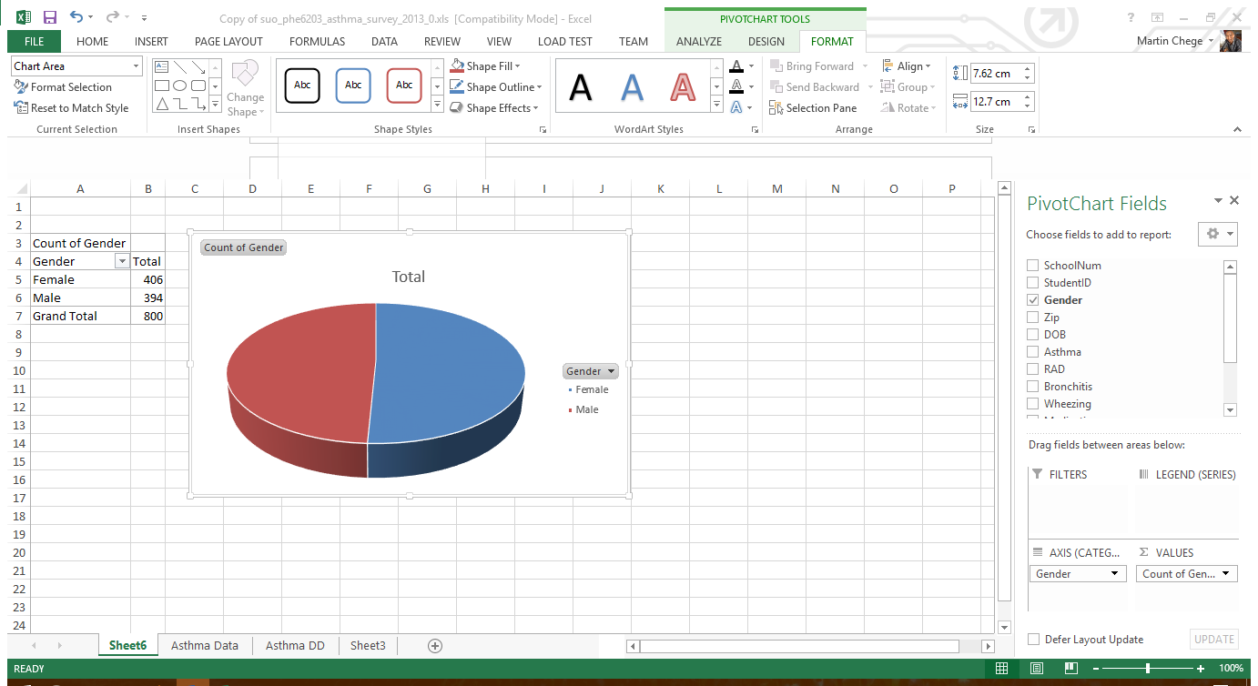The height and width of the screenshot is (686, 1258).
Task: Open the Gender filter button on chart
Action: tap(590, 371)
